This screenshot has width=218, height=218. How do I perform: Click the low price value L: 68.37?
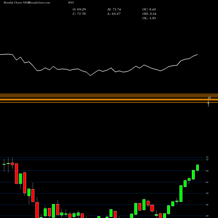(x=114, y=14)
